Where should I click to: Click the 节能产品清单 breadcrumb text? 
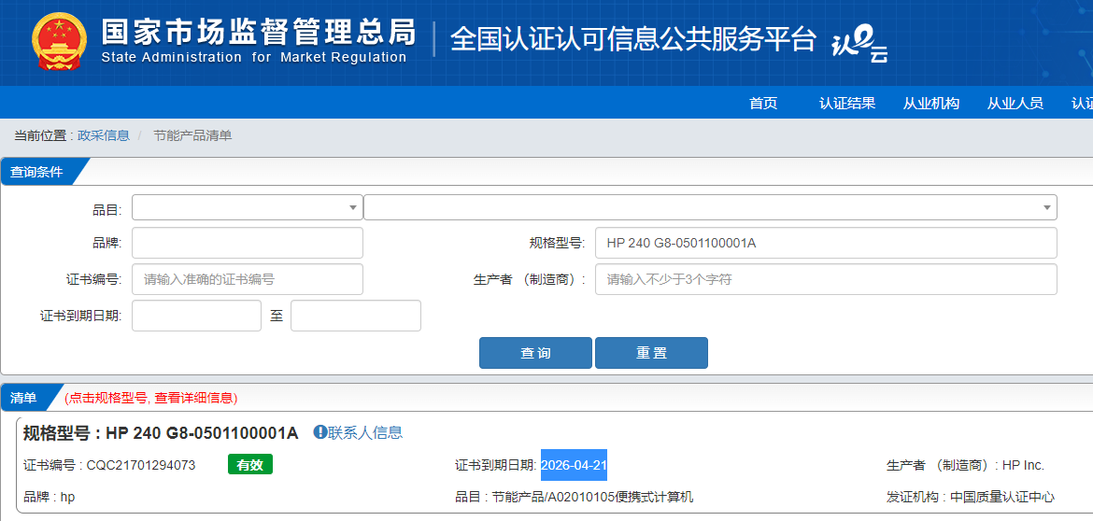pyautogui.click(x=193, y=135)
